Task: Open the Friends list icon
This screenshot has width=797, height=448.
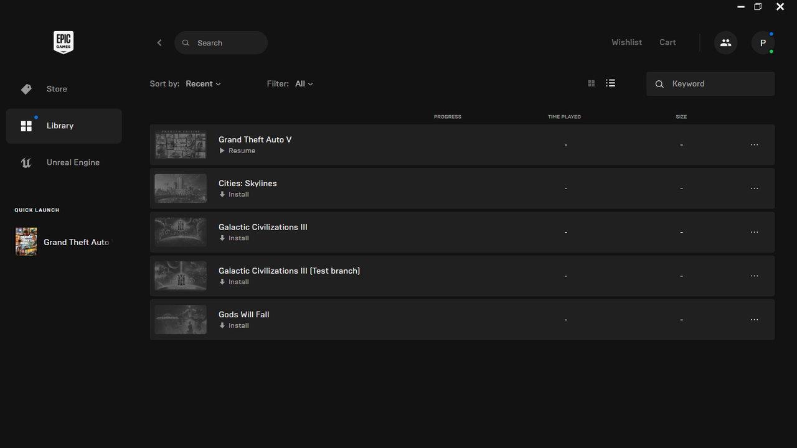Action: coord(725,42)
